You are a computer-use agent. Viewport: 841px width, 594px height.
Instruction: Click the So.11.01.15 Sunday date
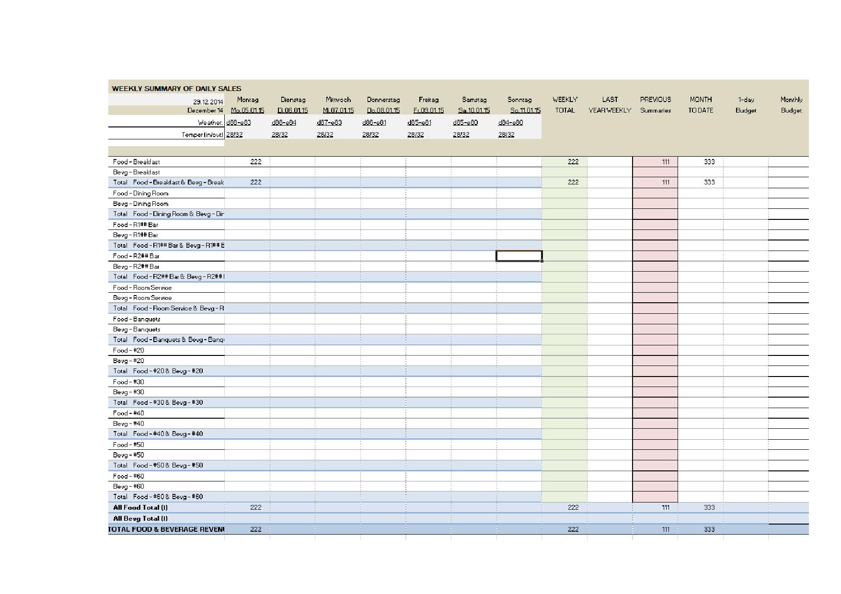tap(525, 110)
